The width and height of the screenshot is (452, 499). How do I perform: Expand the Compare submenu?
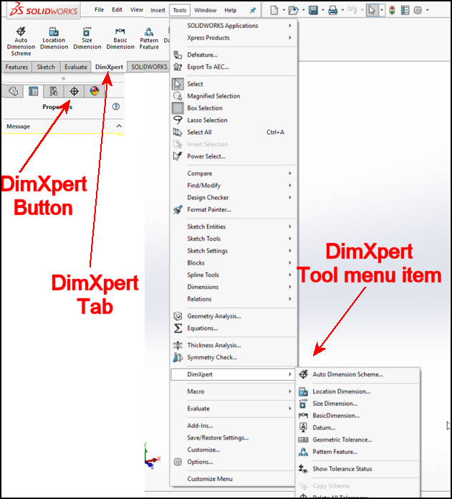tap(234, 173)
